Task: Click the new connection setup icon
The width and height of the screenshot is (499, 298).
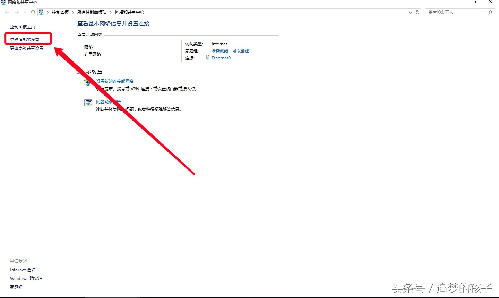Action: 88,82
